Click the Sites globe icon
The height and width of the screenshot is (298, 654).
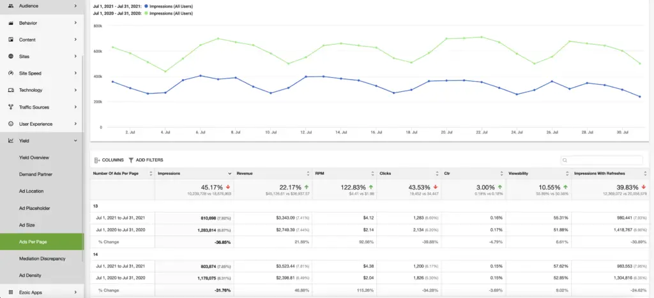(11, 56)
